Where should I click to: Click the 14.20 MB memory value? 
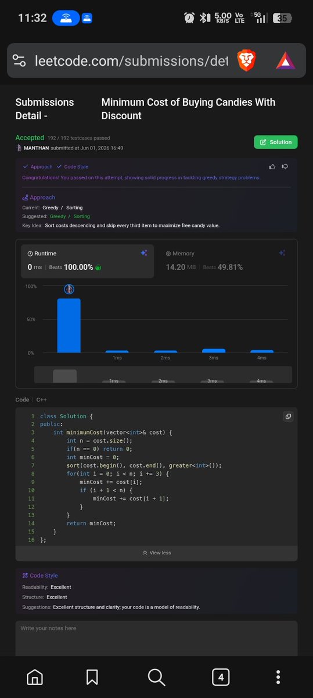(x=181, y=267)
